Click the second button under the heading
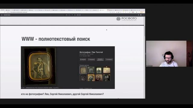Image resolution: width=193 pixels, height=108 pixels. pyautogui.click(x=91, y=59)
